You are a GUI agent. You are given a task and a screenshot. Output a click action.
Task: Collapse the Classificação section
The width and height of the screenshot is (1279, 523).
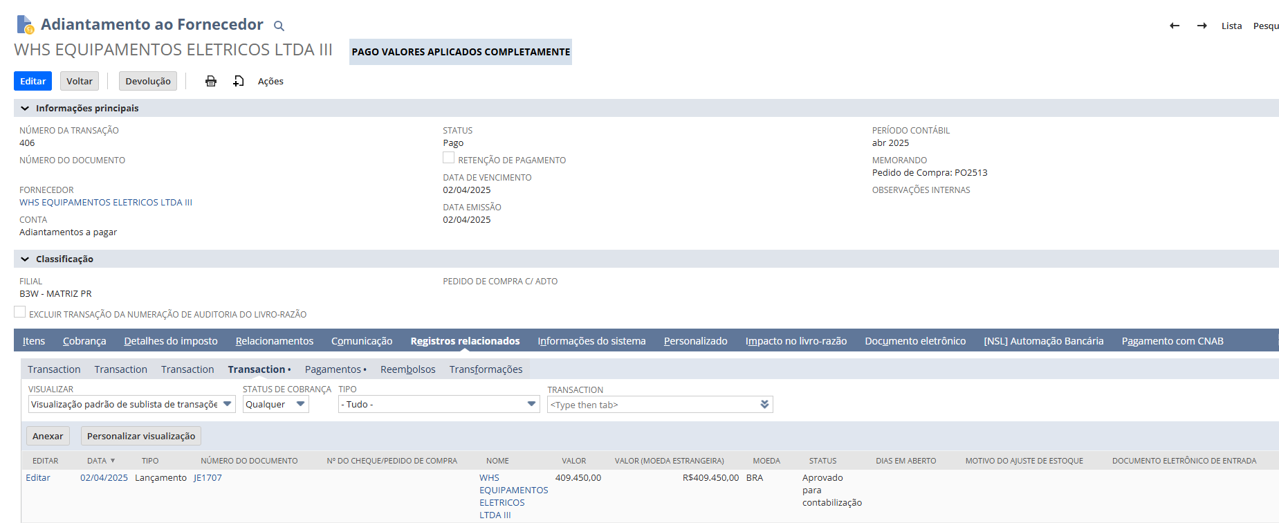click(25, 259)
